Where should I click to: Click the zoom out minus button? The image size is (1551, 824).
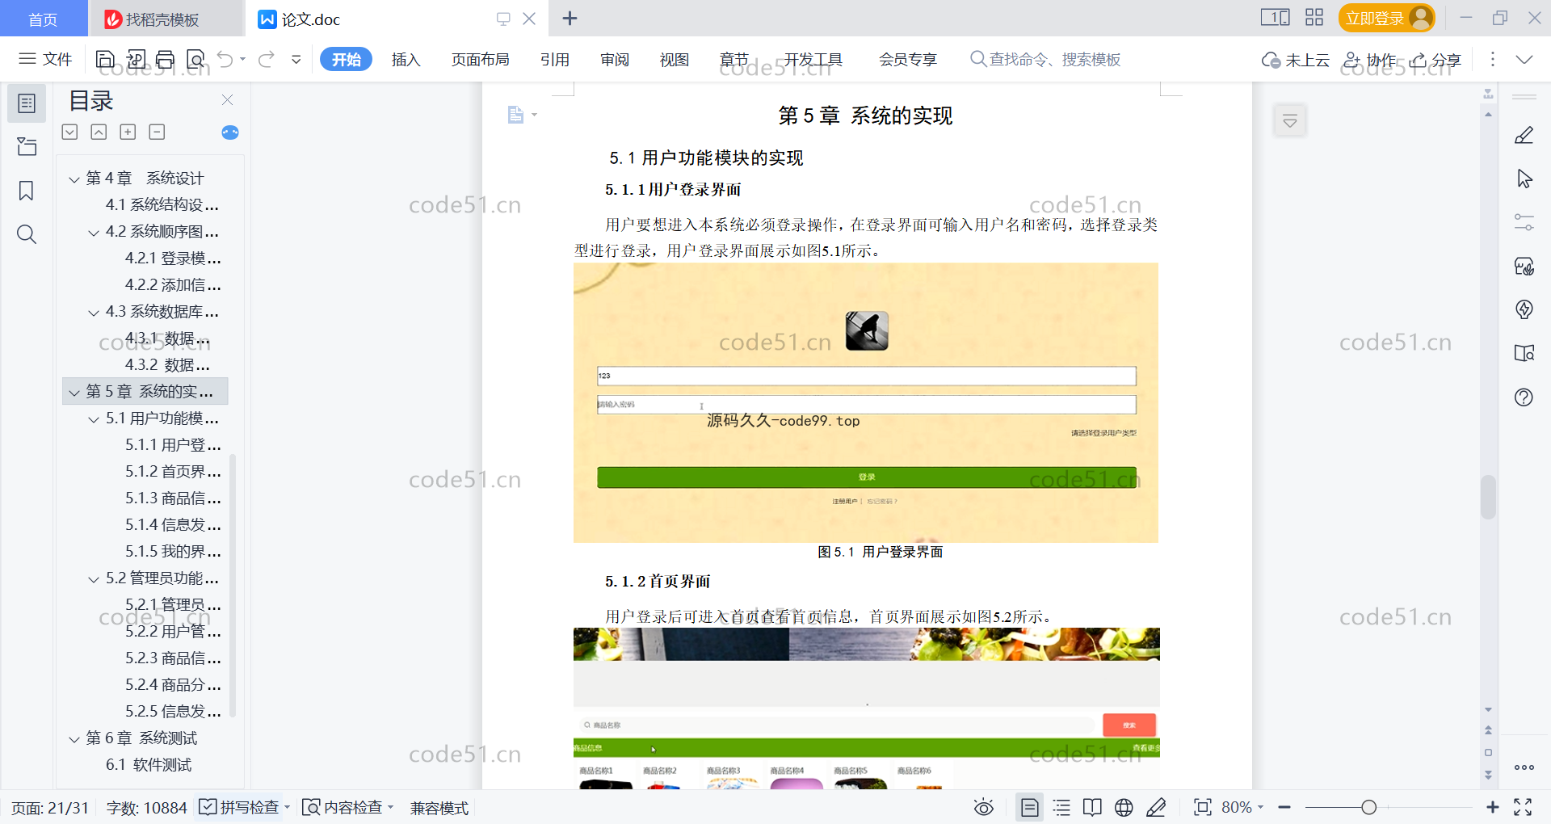(1284, 807)
